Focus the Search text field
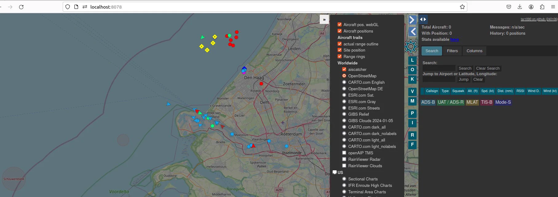The height and width of the screenshot is (197, 558). [x=439, y=68]
